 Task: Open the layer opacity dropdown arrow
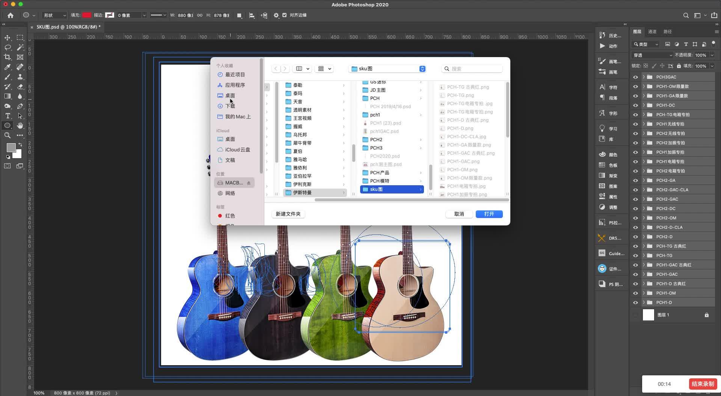[x=712, y=55]
